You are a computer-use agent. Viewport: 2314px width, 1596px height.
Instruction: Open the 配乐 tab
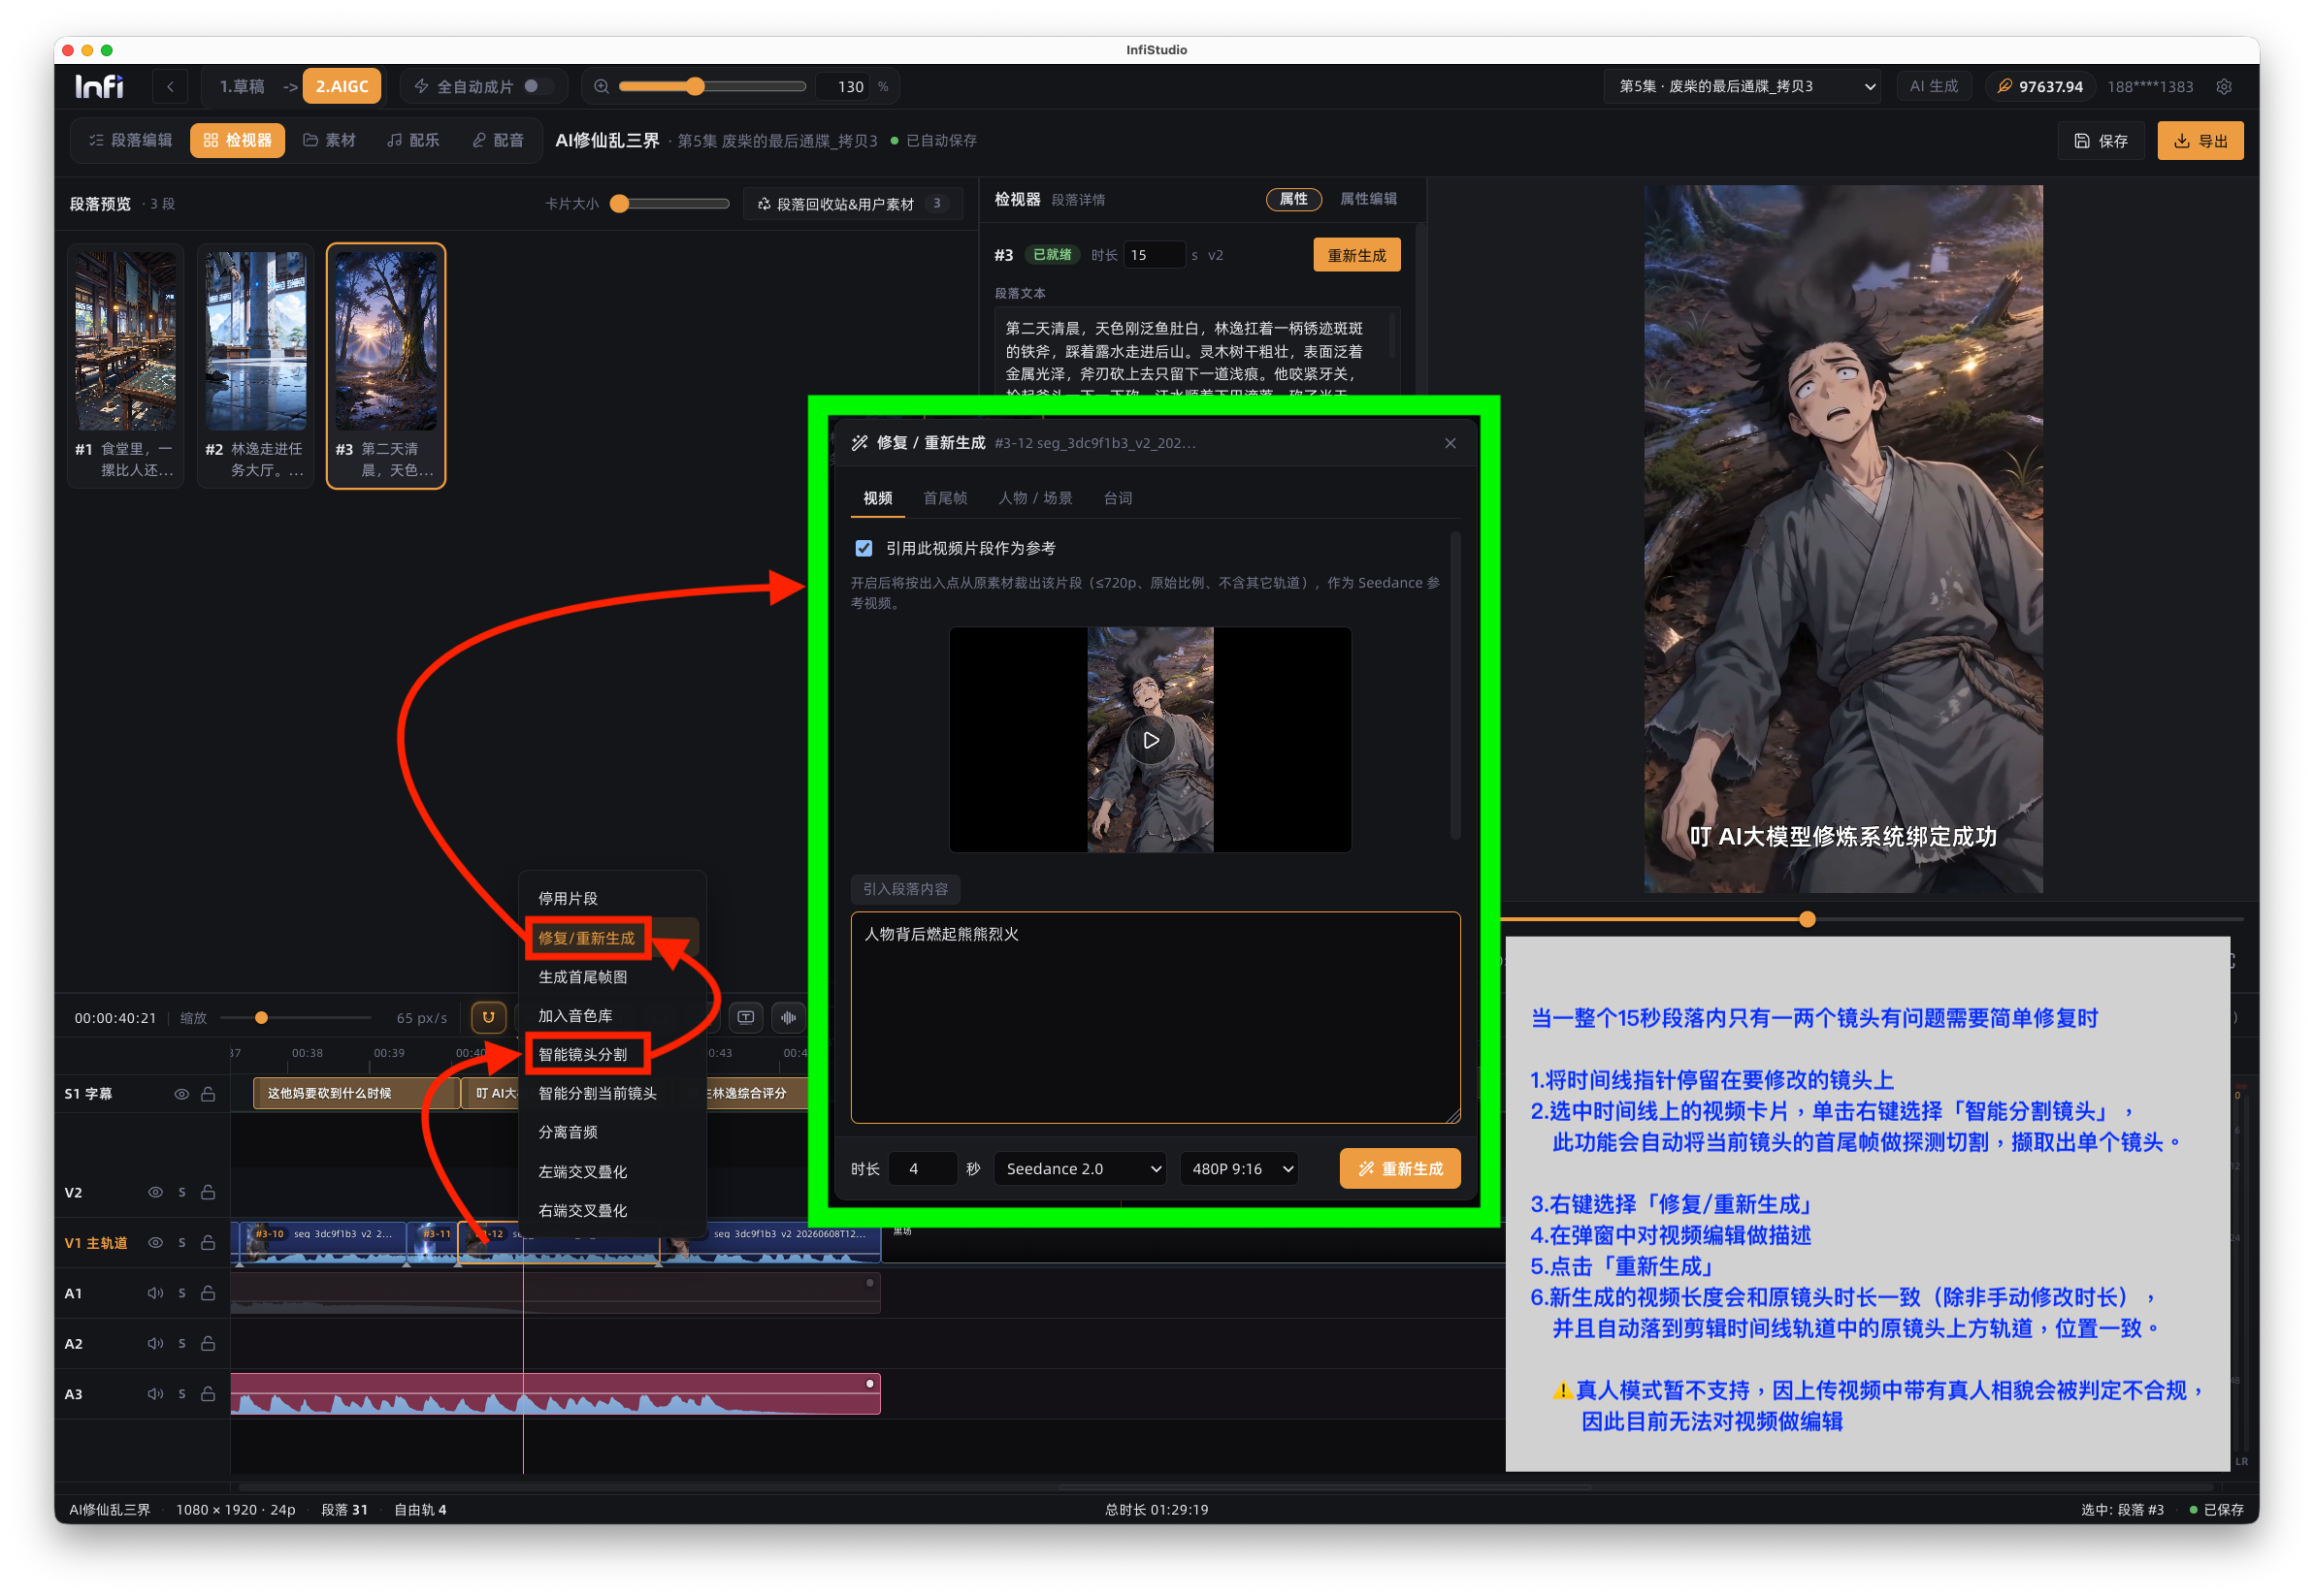tap(413, 141)
